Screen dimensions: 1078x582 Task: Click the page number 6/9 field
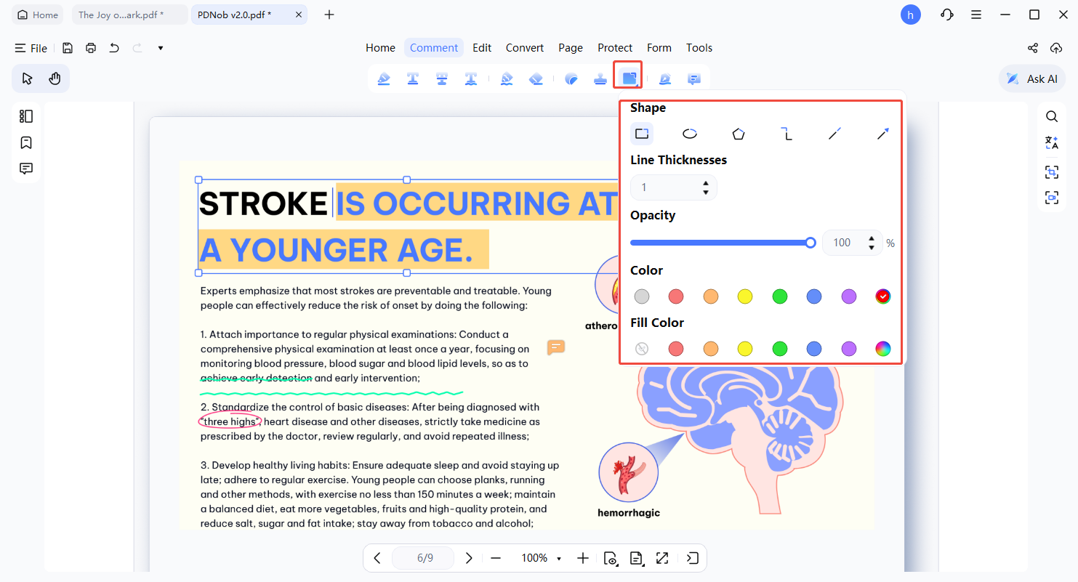[425, 558]
